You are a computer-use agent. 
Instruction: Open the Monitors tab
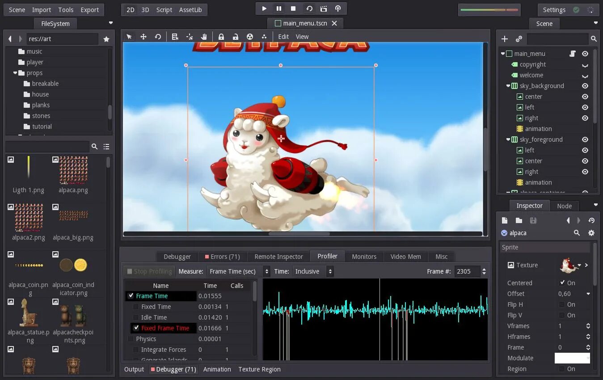coord(364,256)
